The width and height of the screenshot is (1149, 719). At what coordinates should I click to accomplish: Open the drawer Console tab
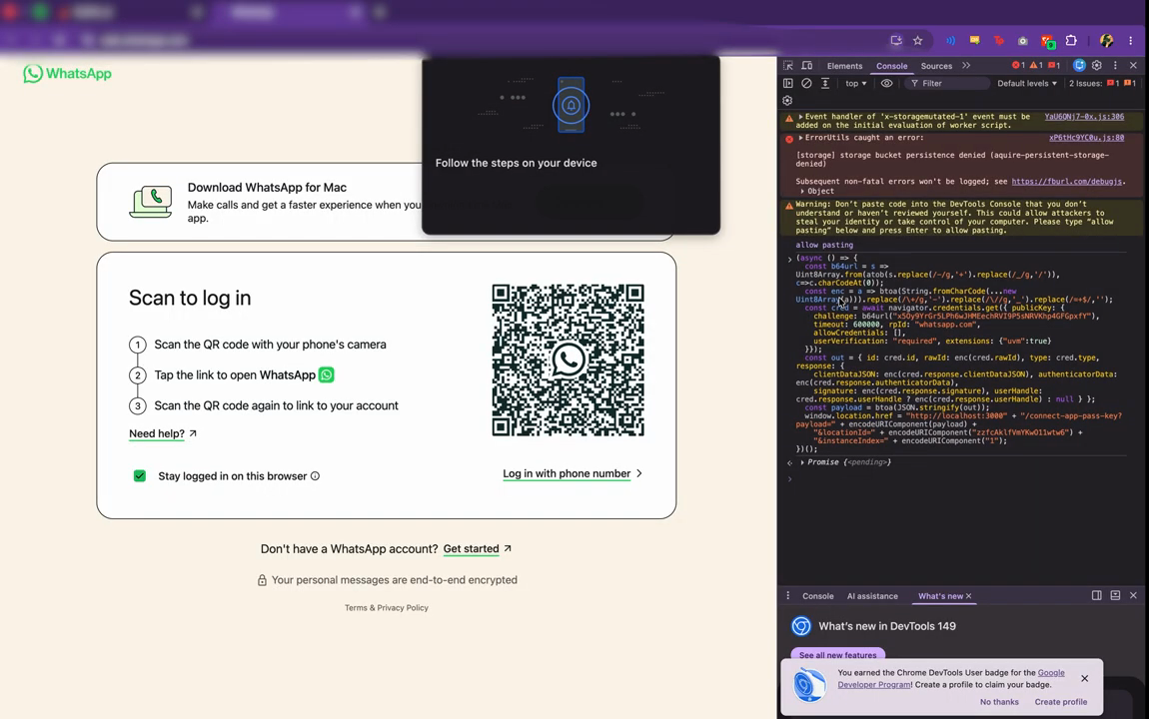[x=817, y=596]
